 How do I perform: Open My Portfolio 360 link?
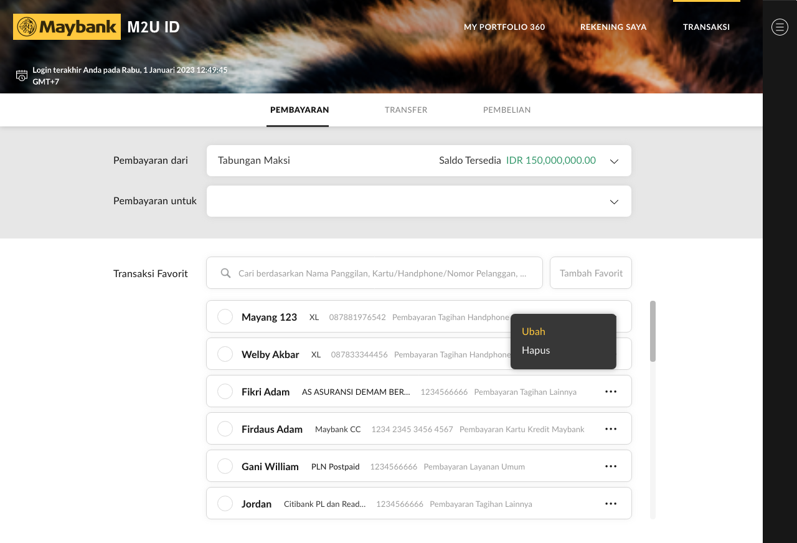pos(504,27)
